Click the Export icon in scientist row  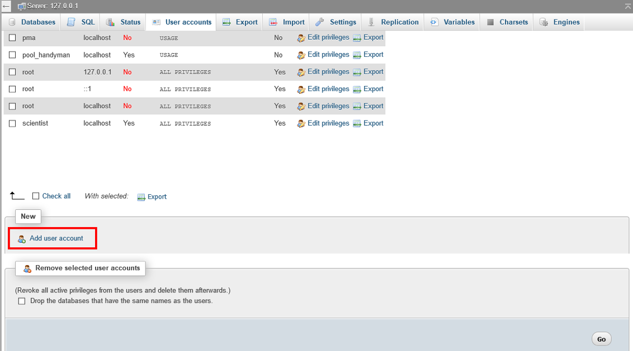pyautogui.click(x=357, y=123)
